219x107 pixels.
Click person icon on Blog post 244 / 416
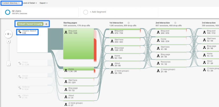(x=158, y=32)
